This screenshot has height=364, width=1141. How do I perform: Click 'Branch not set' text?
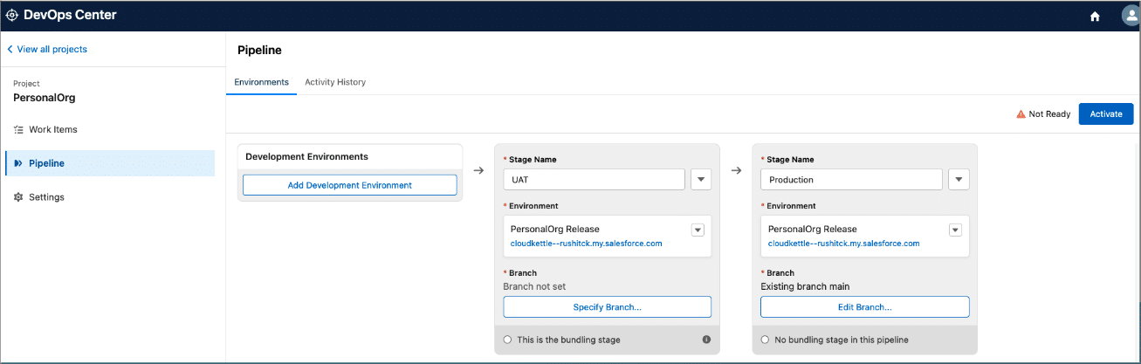point(535,286)
